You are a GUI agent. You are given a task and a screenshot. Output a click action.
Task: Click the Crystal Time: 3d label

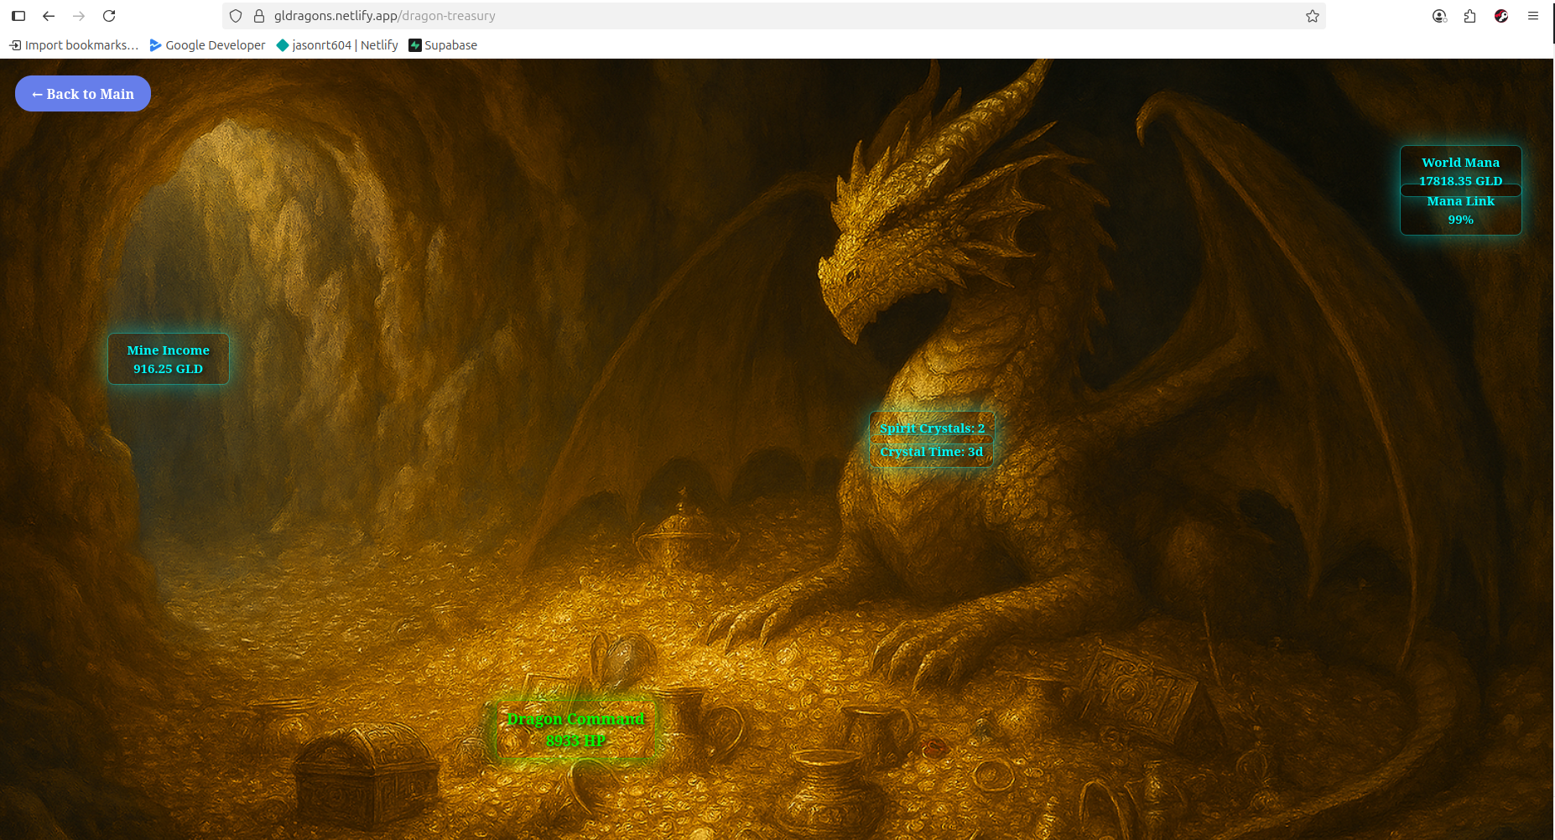pos(931,452)
